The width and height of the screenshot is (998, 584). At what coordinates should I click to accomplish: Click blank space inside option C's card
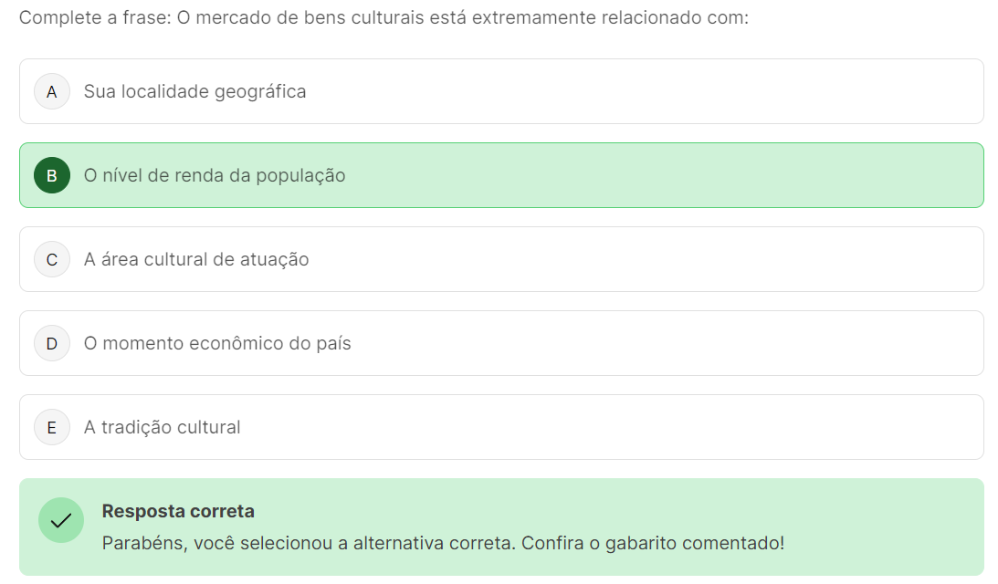coord(639,259)
